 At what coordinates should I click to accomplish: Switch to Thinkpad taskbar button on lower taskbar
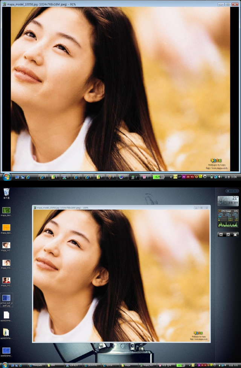coord(37,365)
